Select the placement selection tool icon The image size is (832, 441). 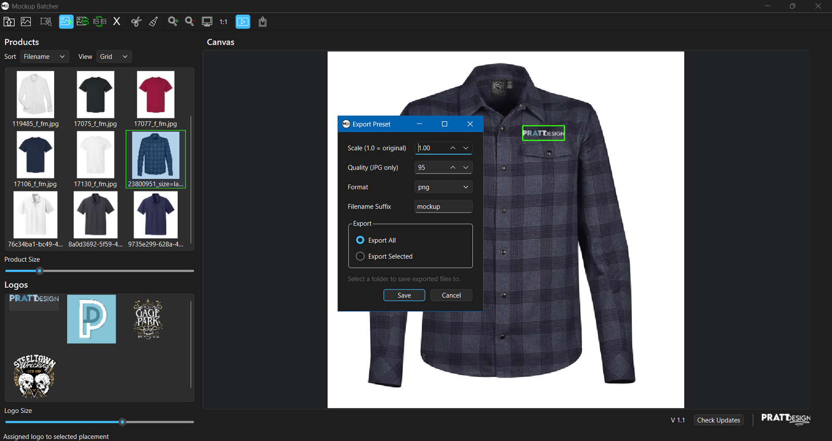pos(46,21)
